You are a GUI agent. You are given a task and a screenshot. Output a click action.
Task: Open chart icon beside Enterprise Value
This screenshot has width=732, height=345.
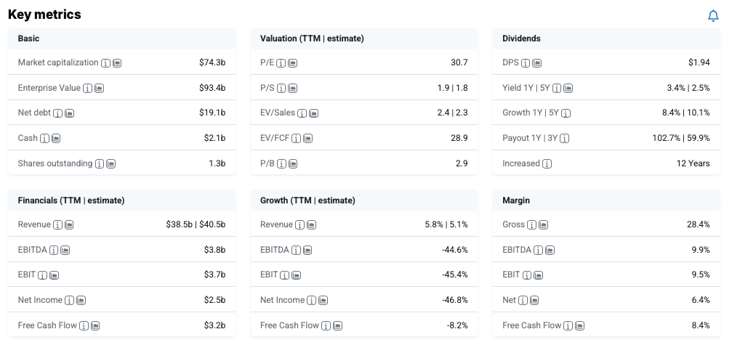[x=100, y=89]
